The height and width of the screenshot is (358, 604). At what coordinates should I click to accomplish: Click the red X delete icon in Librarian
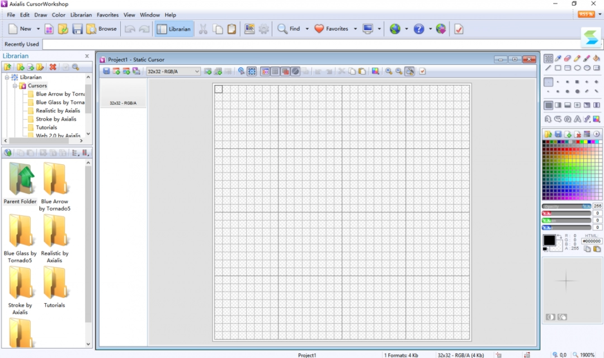tap(53, 67)
